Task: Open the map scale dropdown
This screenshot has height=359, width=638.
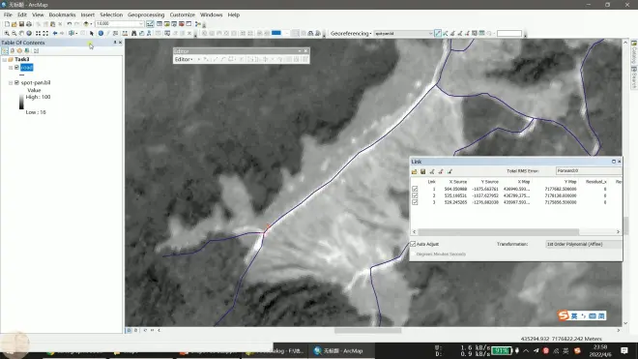Action: tap(141, 24)
